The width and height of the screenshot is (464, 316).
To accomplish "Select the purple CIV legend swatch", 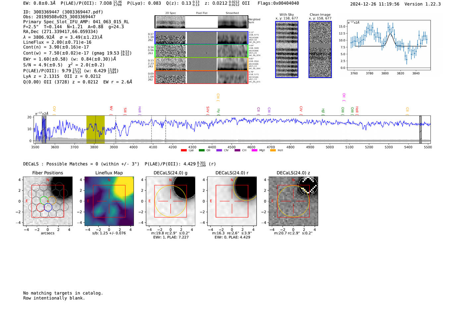I will coord(219,150).
